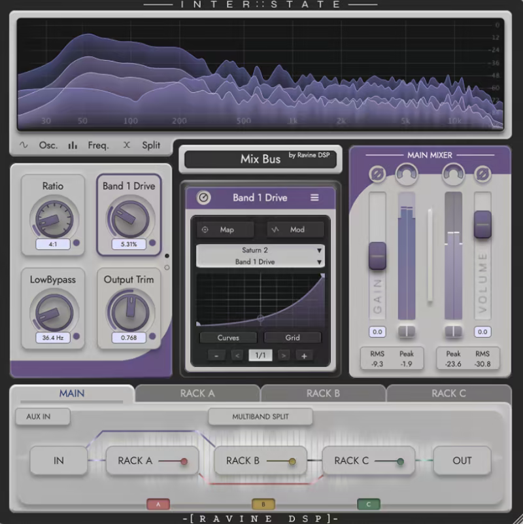Click the Curves button
Viewport: 523px width, 524px height.
pyautogui.click(x=228, y=338)
